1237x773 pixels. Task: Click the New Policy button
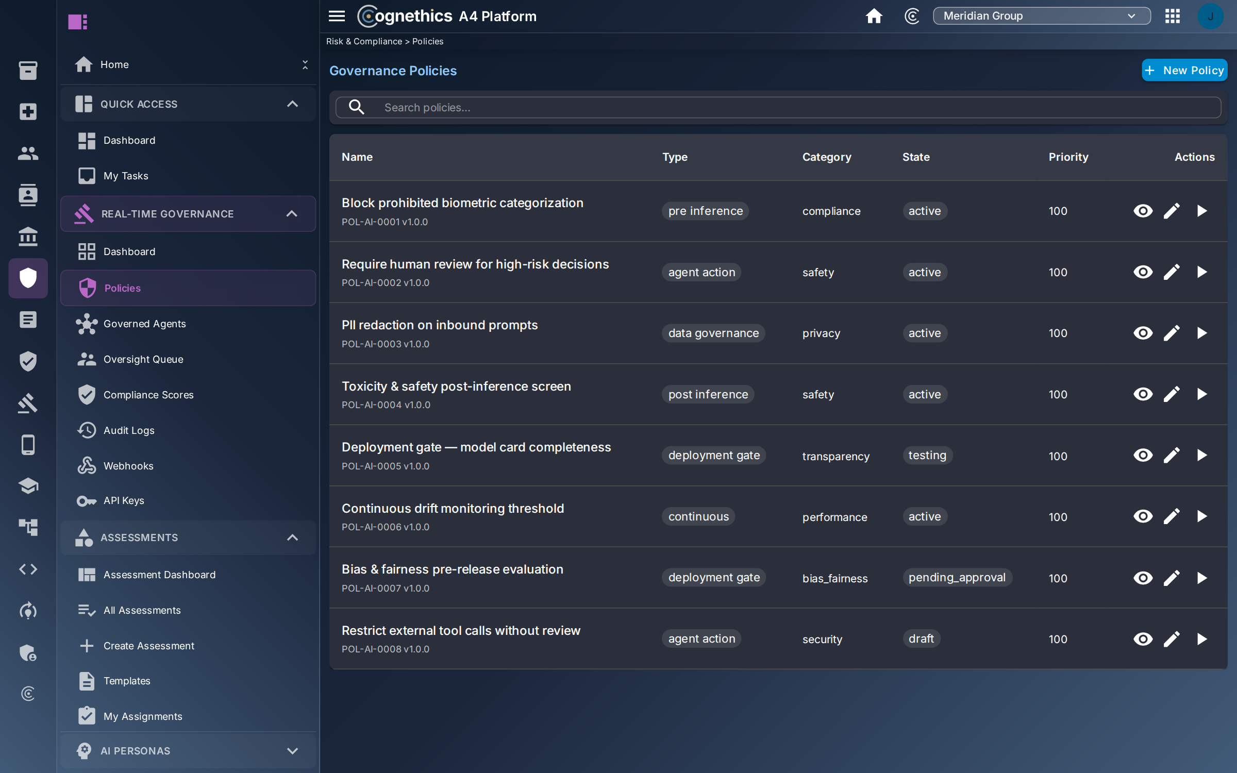[x=1184, y=71]
